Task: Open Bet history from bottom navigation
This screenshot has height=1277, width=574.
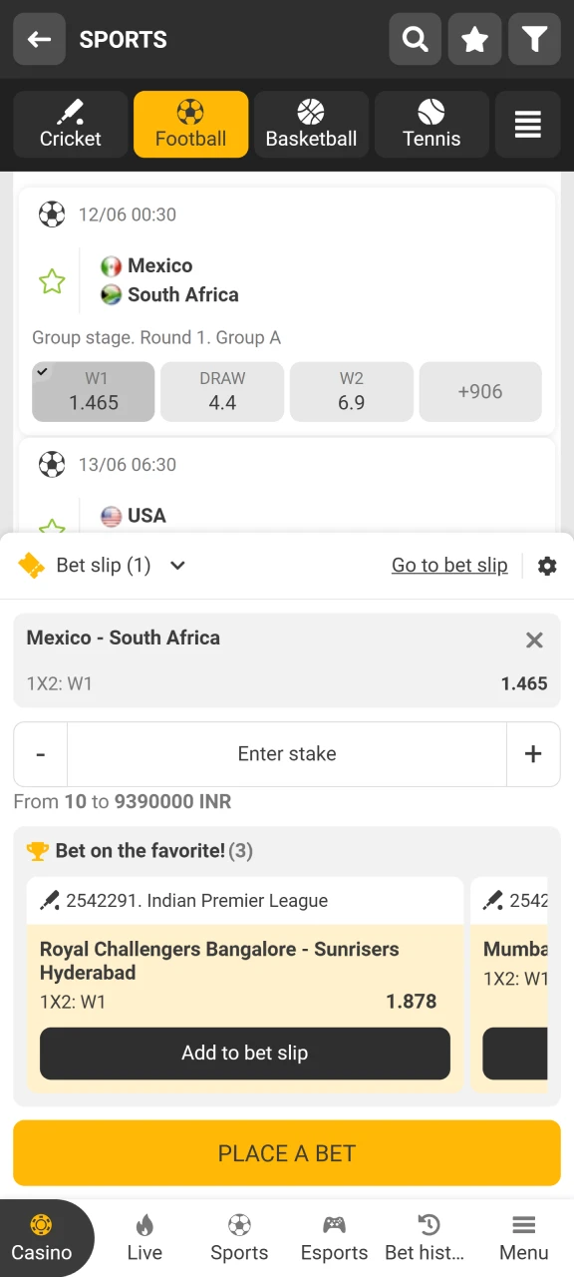Action: click(x=429, y=1237)
